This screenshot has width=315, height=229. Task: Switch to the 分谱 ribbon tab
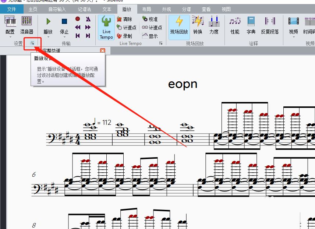[186, 9]
